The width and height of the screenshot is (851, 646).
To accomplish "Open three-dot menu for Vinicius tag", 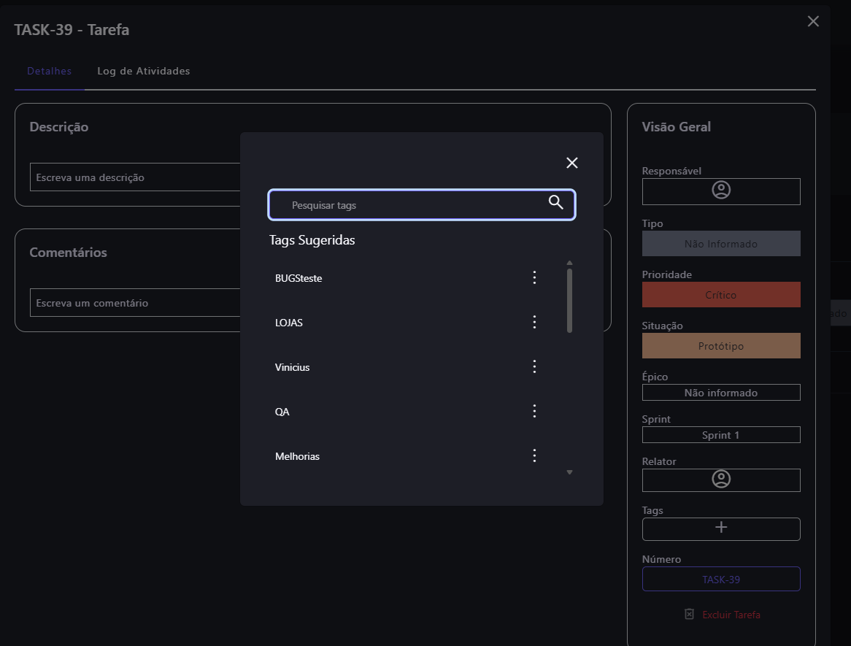I will tap(534, 366).
